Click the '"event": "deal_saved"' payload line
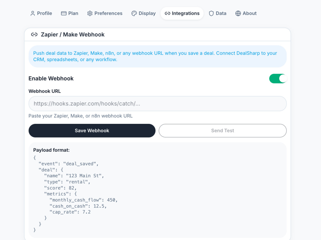This screenshot has height=240, width=321. tap(69, 164)
